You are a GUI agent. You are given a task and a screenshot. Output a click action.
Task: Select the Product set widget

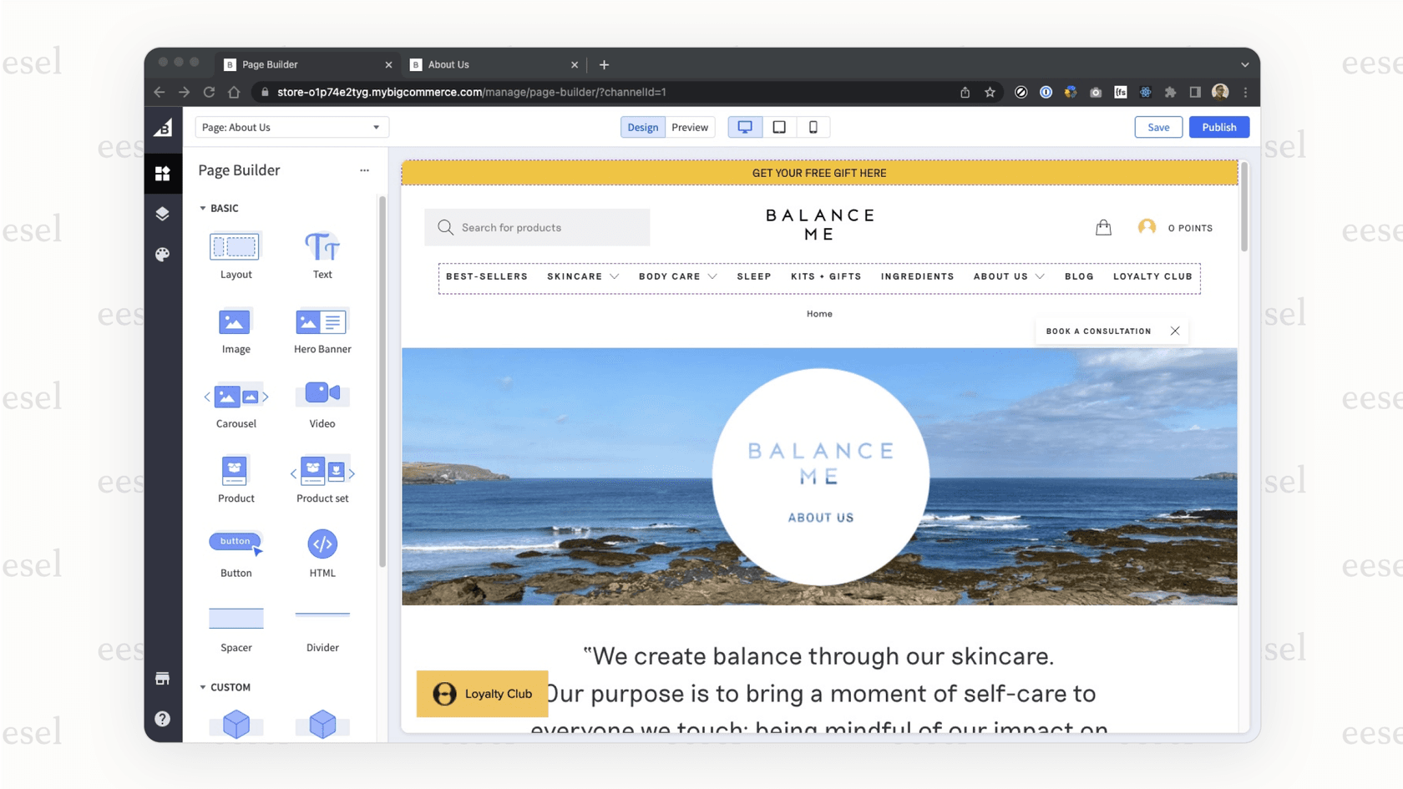(322, 472)
